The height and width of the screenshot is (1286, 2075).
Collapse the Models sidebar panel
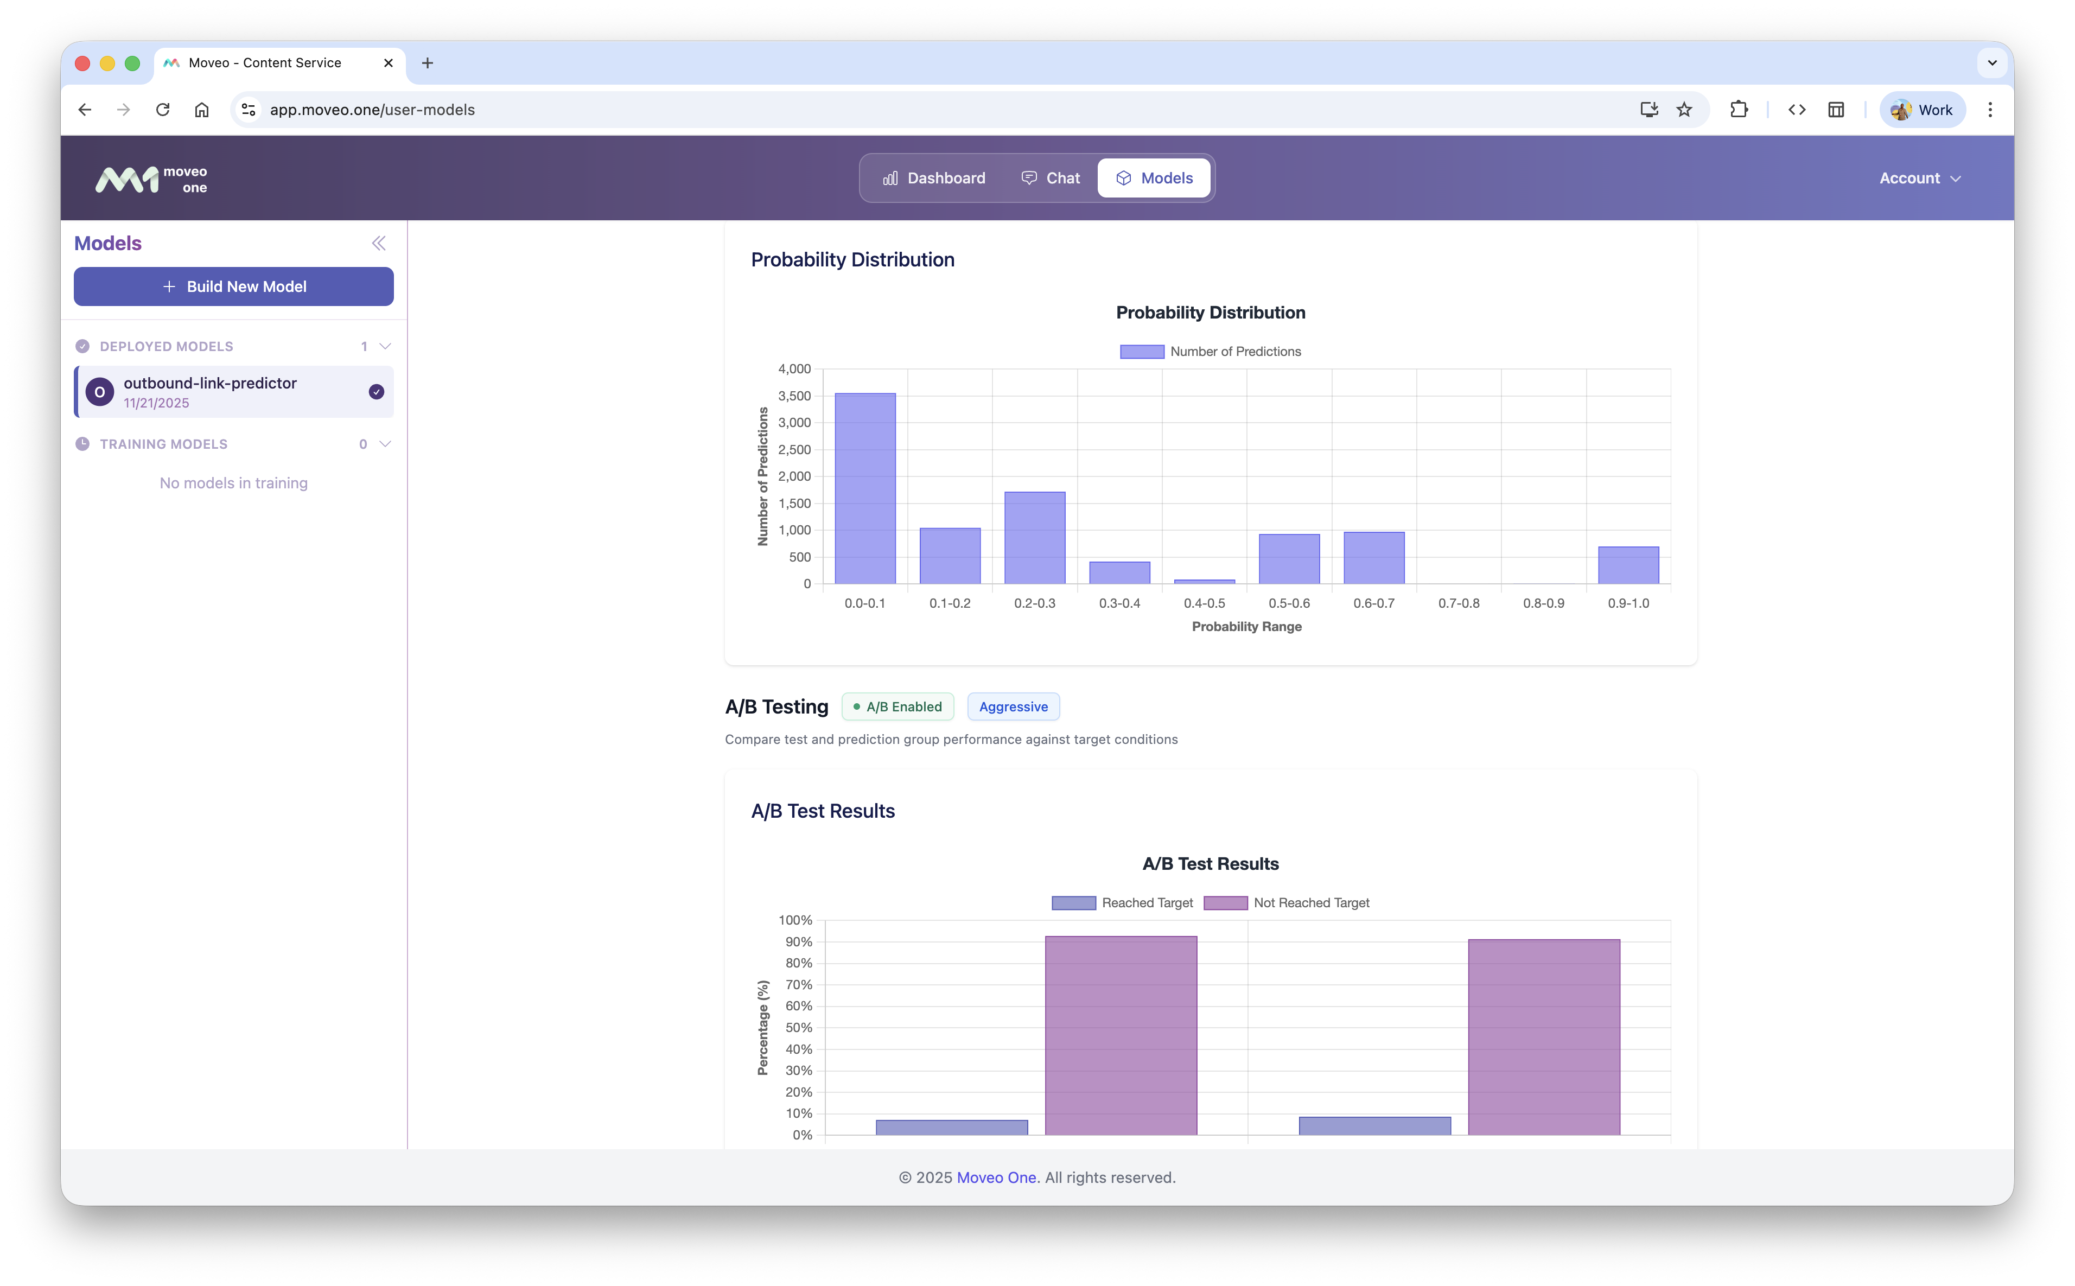point(378,243)
